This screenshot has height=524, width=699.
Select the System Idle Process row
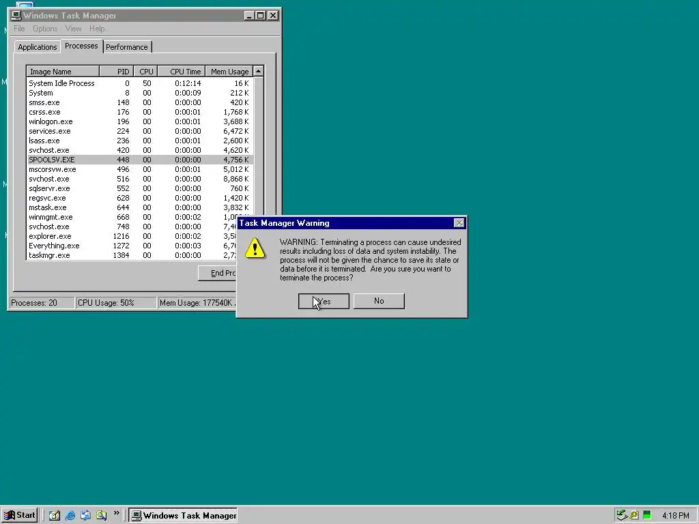click(140, 83)
